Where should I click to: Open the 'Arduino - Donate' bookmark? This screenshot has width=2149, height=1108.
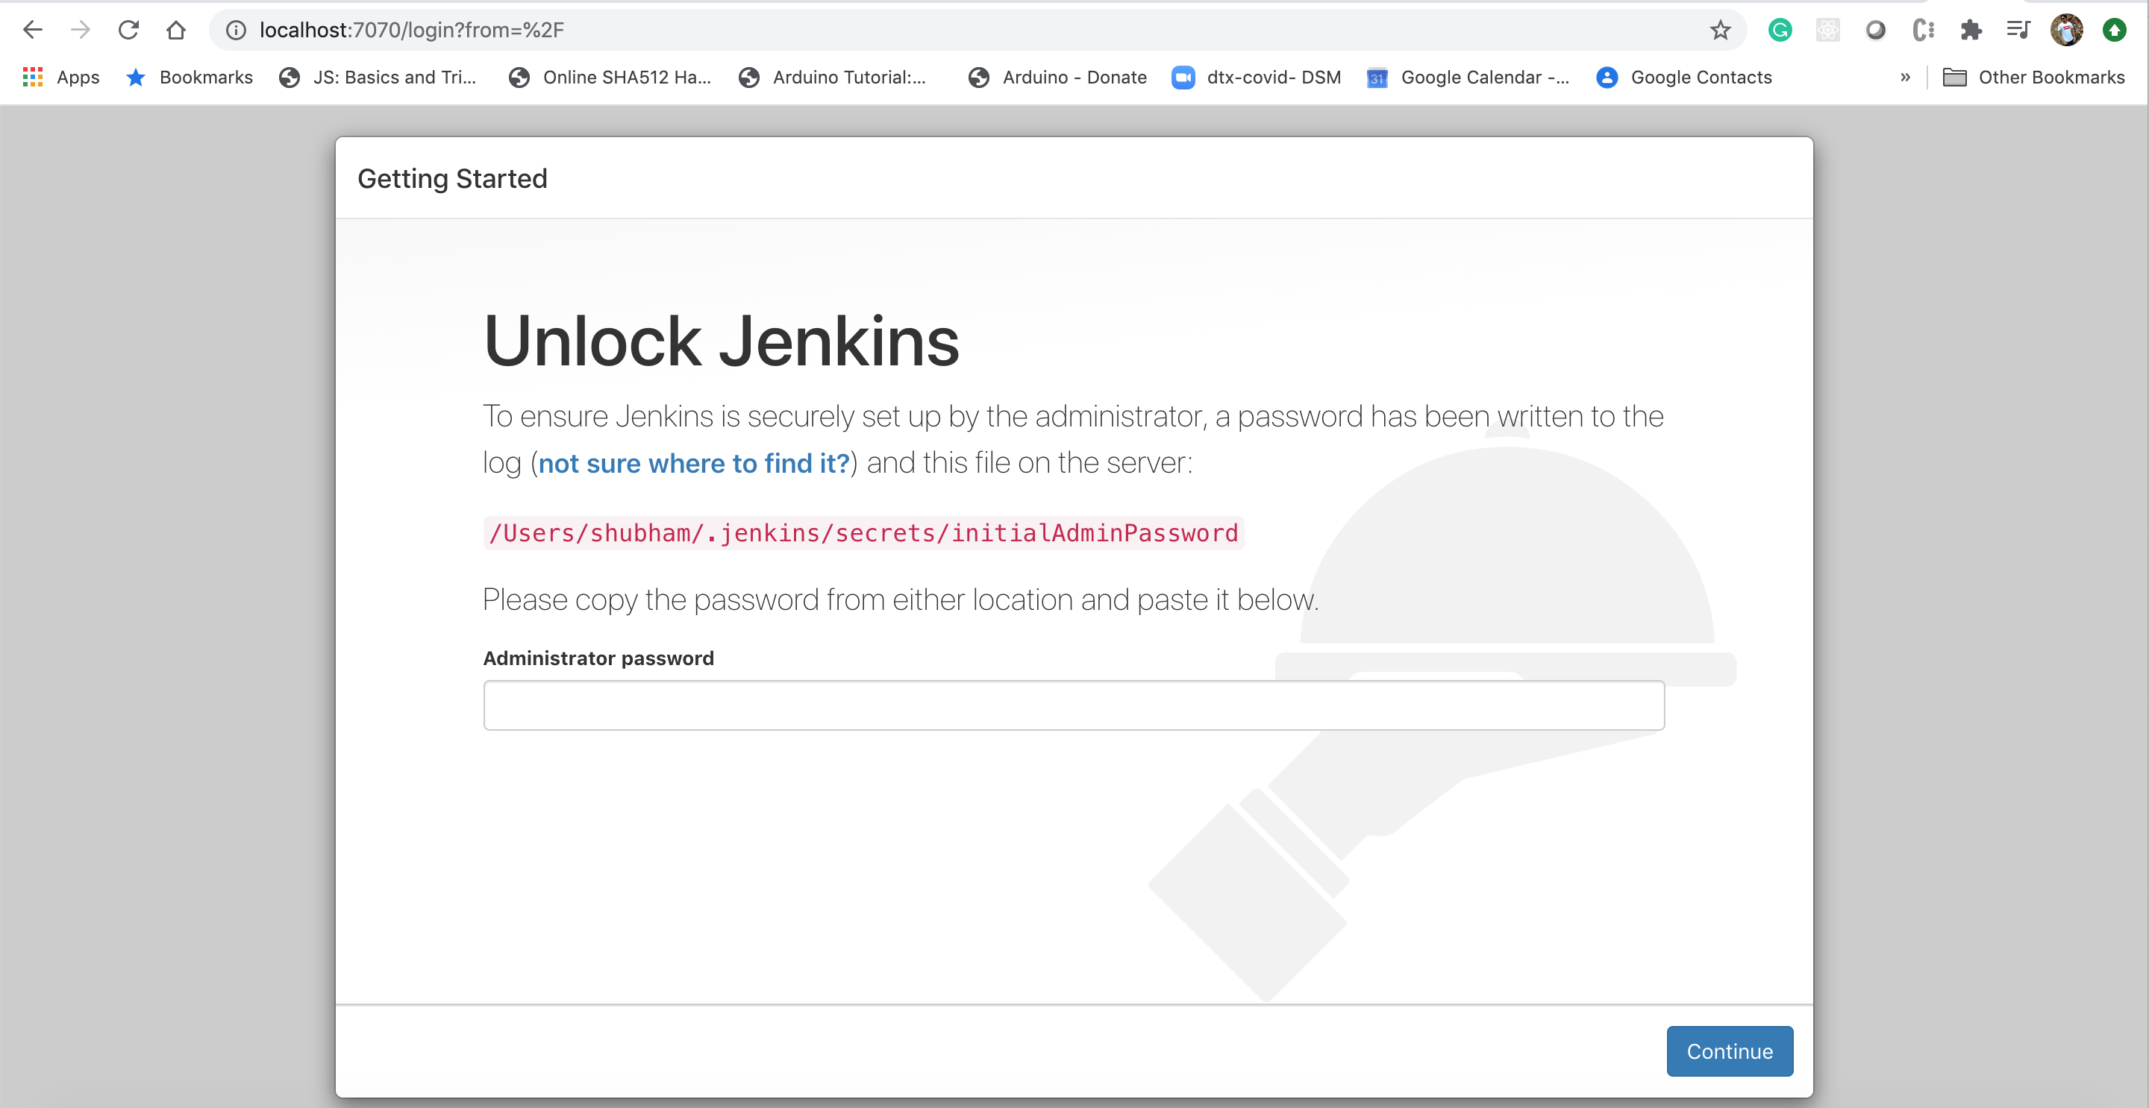point(1058,78)
